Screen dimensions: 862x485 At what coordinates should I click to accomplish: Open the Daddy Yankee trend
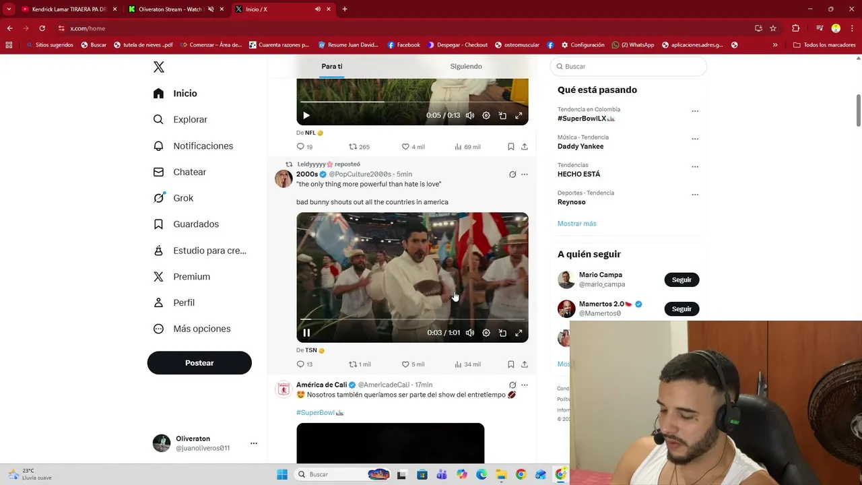coord(581,146)
